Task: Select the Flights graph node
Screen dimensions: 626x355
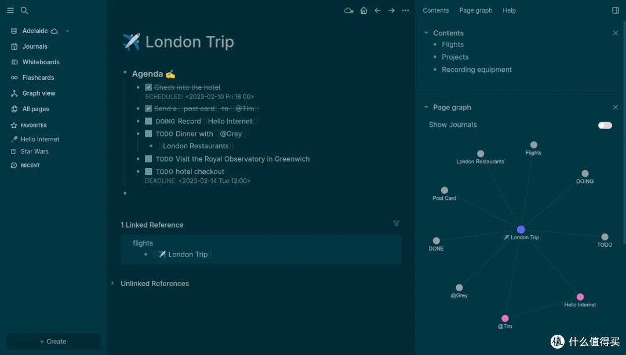Action: point(534,145)
